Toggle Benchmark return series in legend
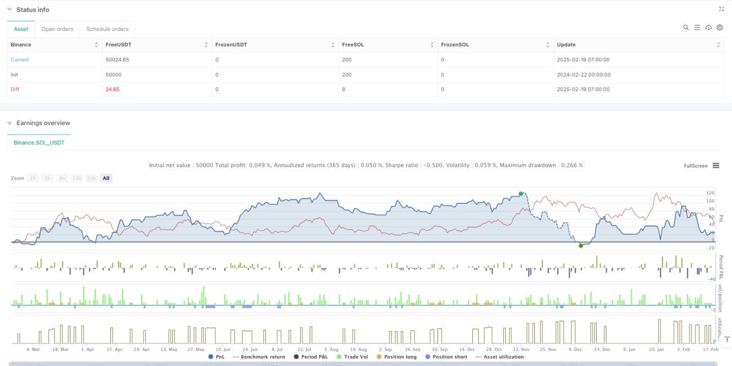 pos(260,357)
